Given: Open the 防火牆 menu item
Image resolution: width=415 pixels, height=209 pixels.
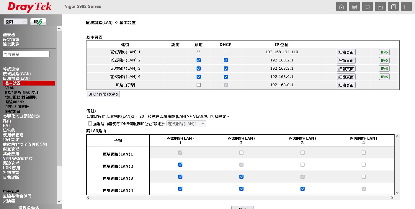Looking at the screenshot, I should tap(9, 130).
